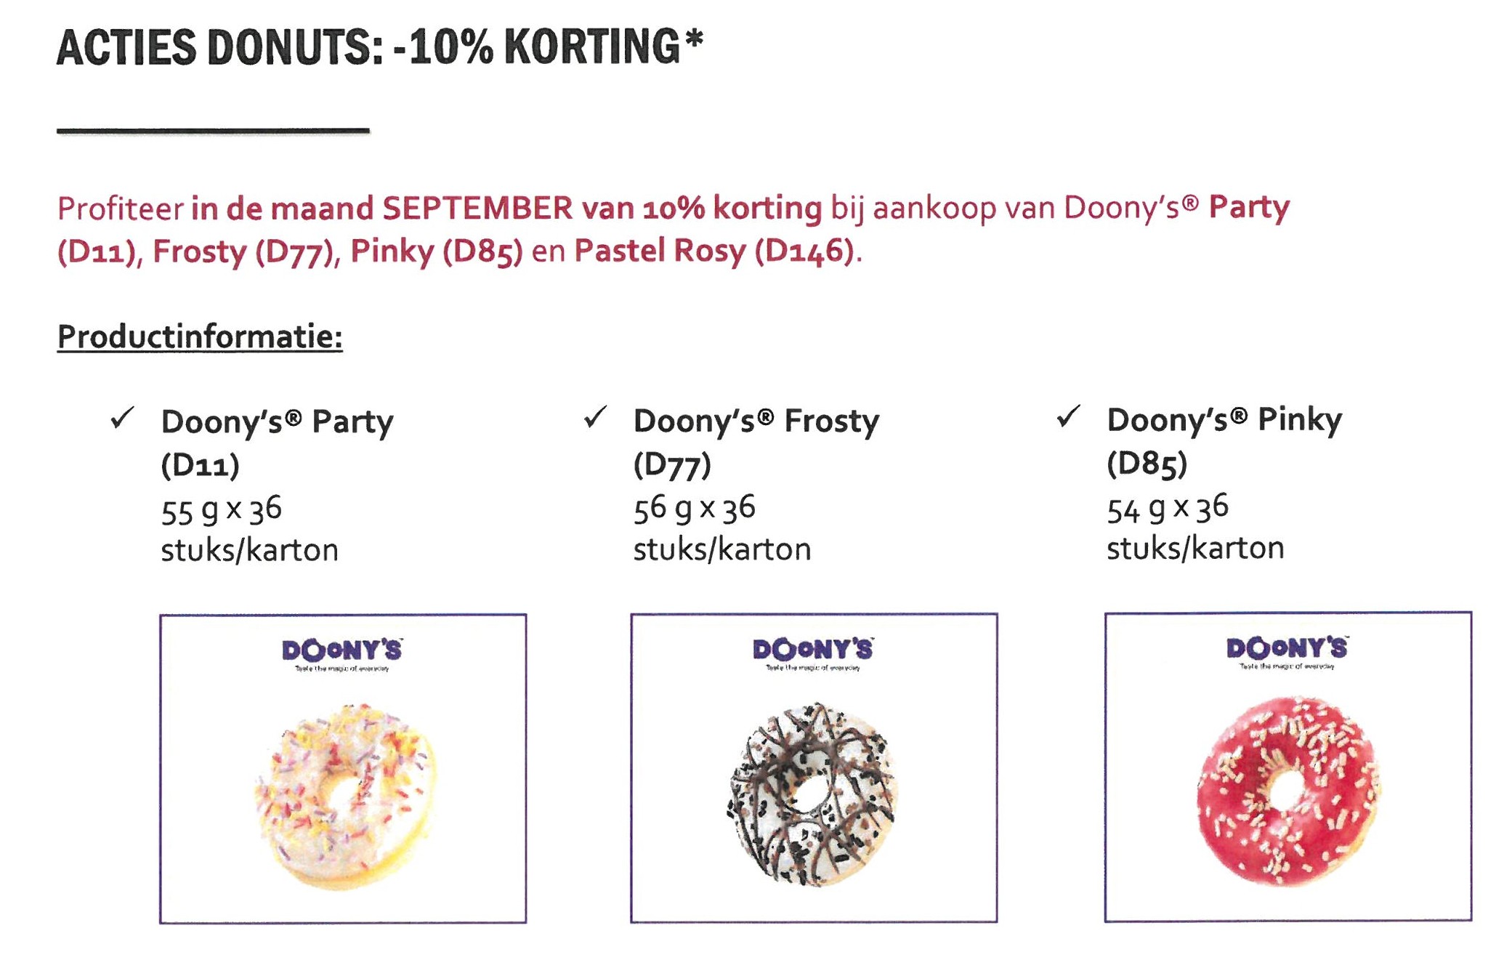Click the Acties Donuts -10% korting title
The width and height of the screenshot is (1512, 968).
pos(380,47)
